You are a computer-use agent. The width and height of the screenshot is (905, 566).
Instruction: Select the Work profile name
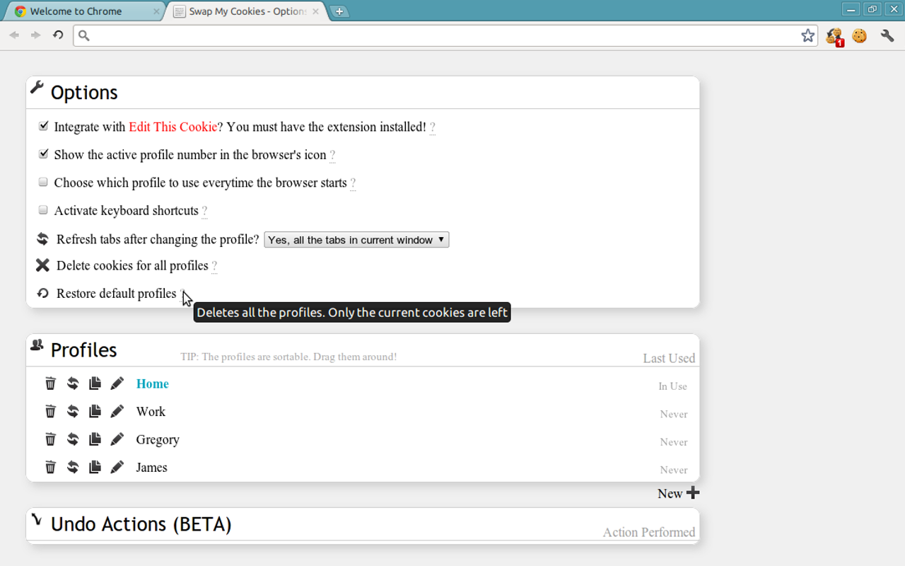(x=151, y=411)
